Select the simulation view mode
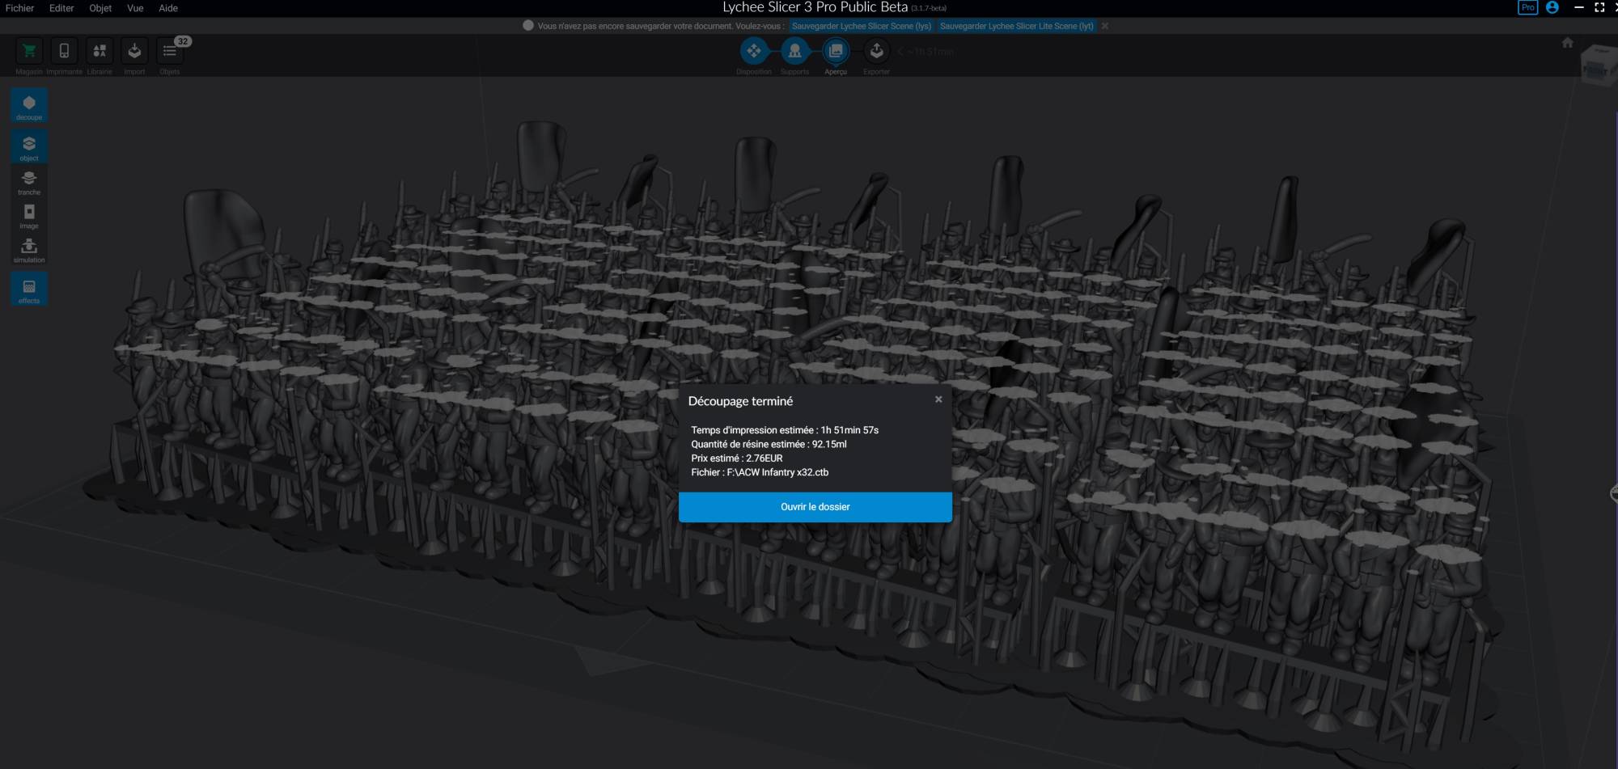 pyautogui.click(x=29, y=249)
